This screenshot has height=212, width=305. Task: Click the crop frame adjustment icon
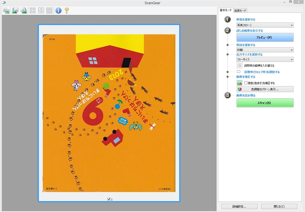pyautogui.click(x=239, y=72)
